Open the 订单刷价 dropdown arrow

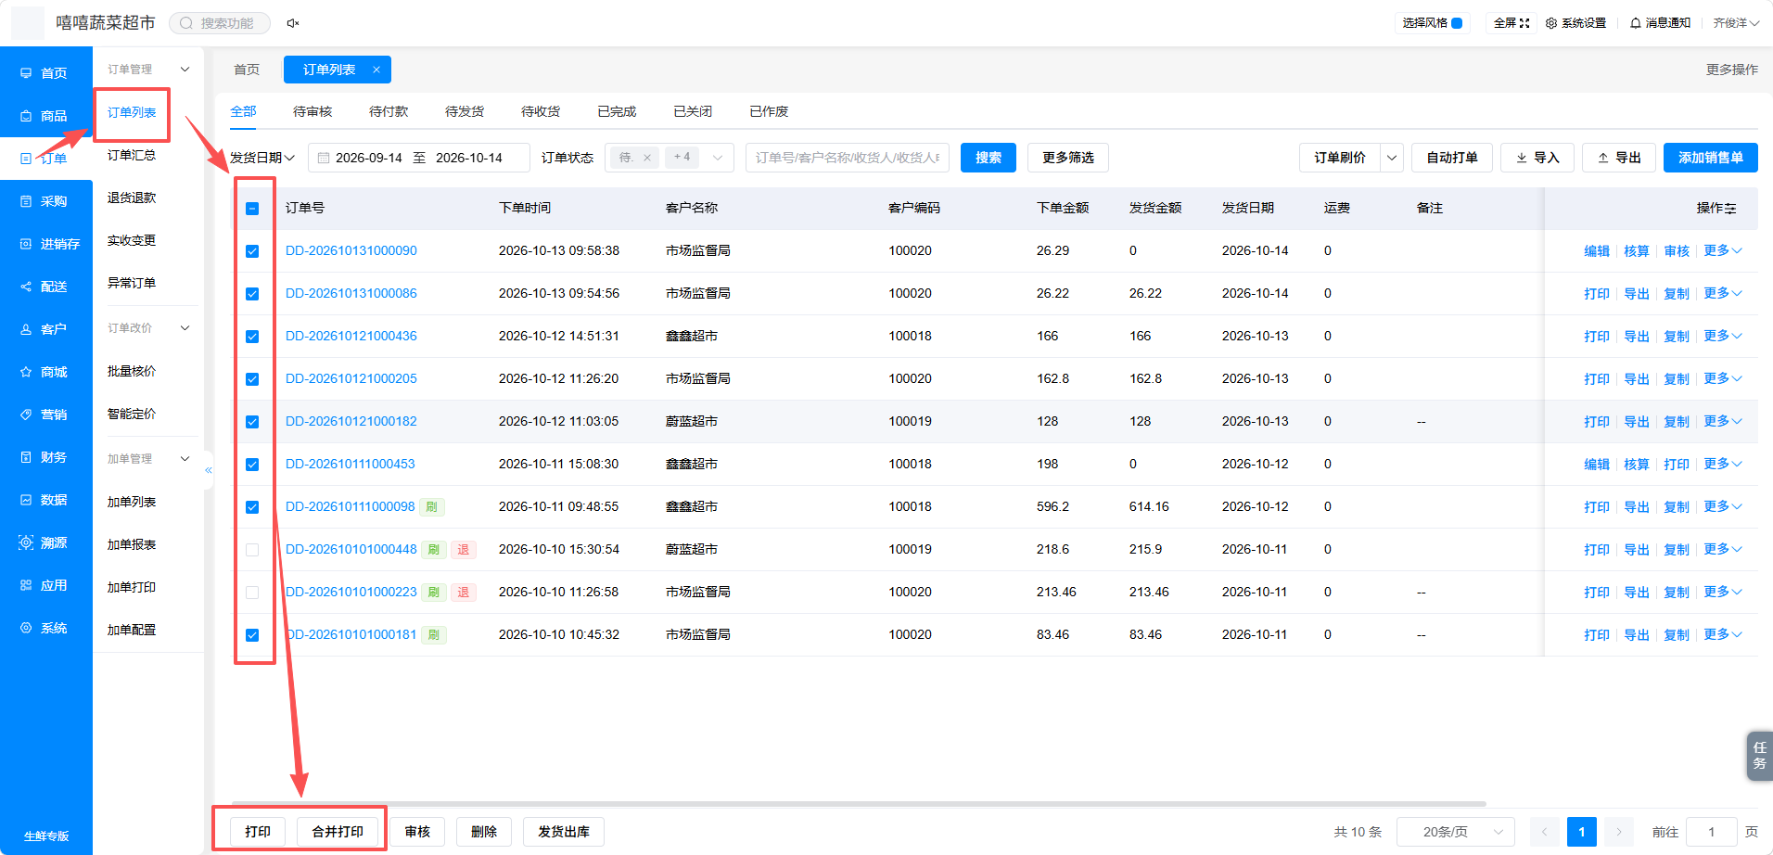click(x=1392, y=158)
